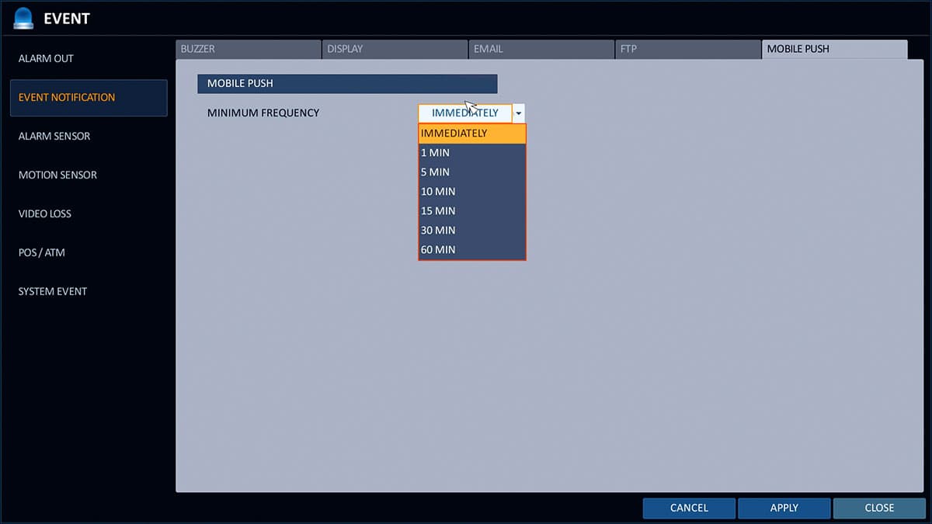This screenshot has width=932, height=524.
Task: Click the Immediately combo box field
Action: point(464,113)
